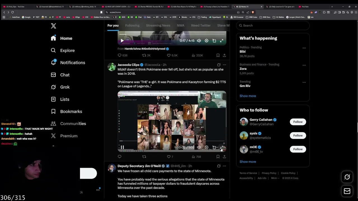
Task: Click Grok explain icon on Jacooola post
Action: point(219,65)
